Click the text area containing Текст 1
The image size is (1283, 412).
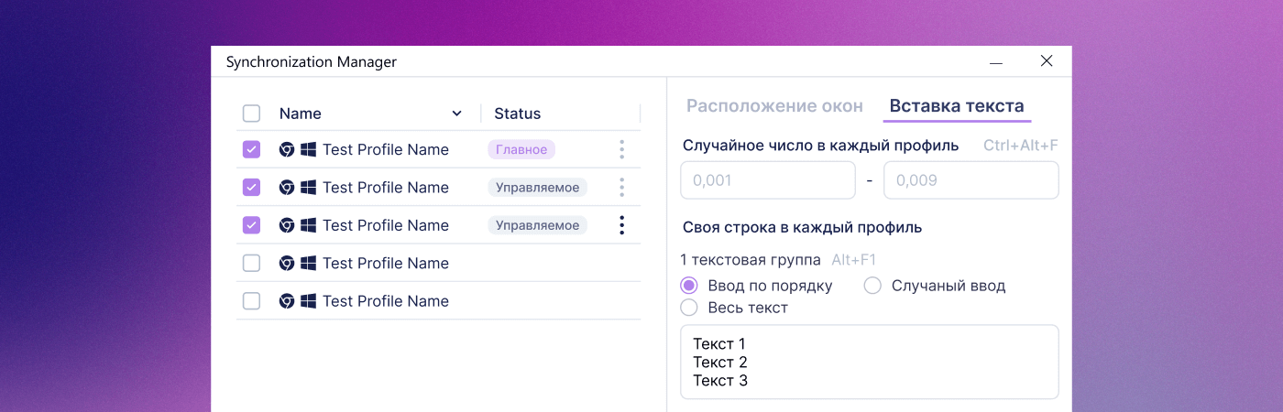[x=869, y=362]
